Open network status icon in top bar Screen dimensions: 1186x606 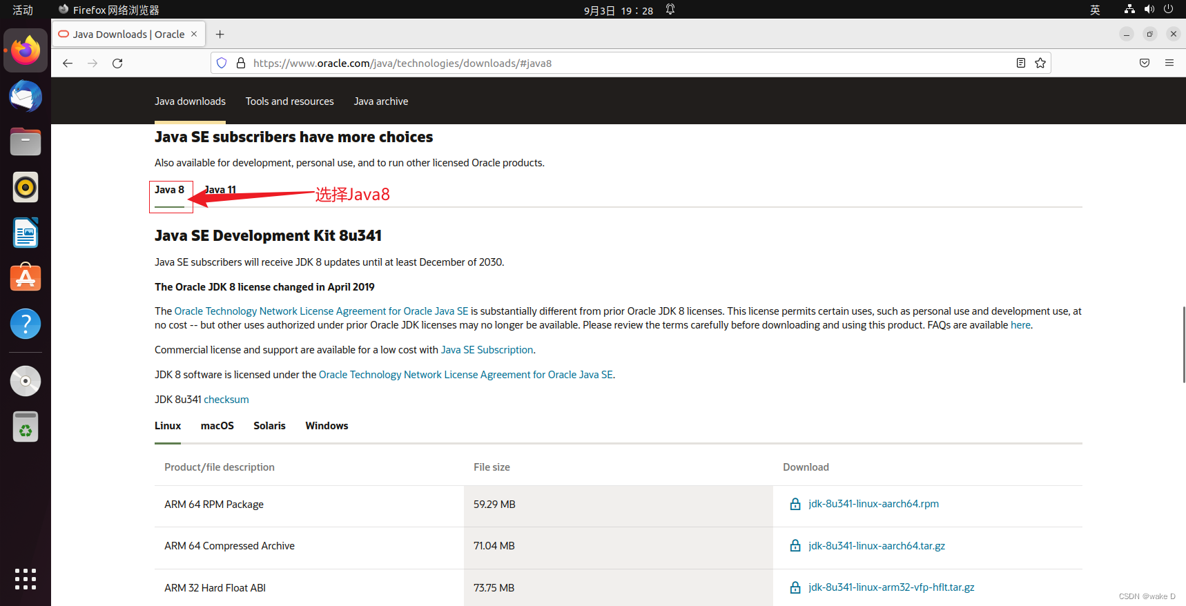click(x=1129, y=10)
